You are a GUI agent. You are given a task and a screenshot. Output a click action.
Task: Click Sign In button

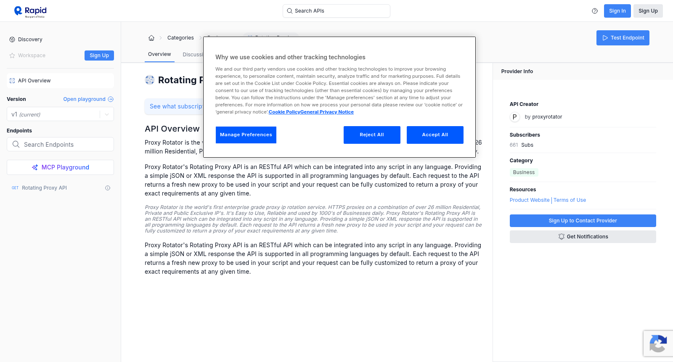[x=617, y=11]
